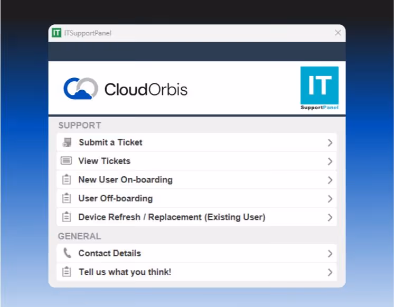Screen dimensions: 394x307
Task: Open Device Refresh / Replacement (Existing User)
Action: pyautogui.click(x=197, y=217)
